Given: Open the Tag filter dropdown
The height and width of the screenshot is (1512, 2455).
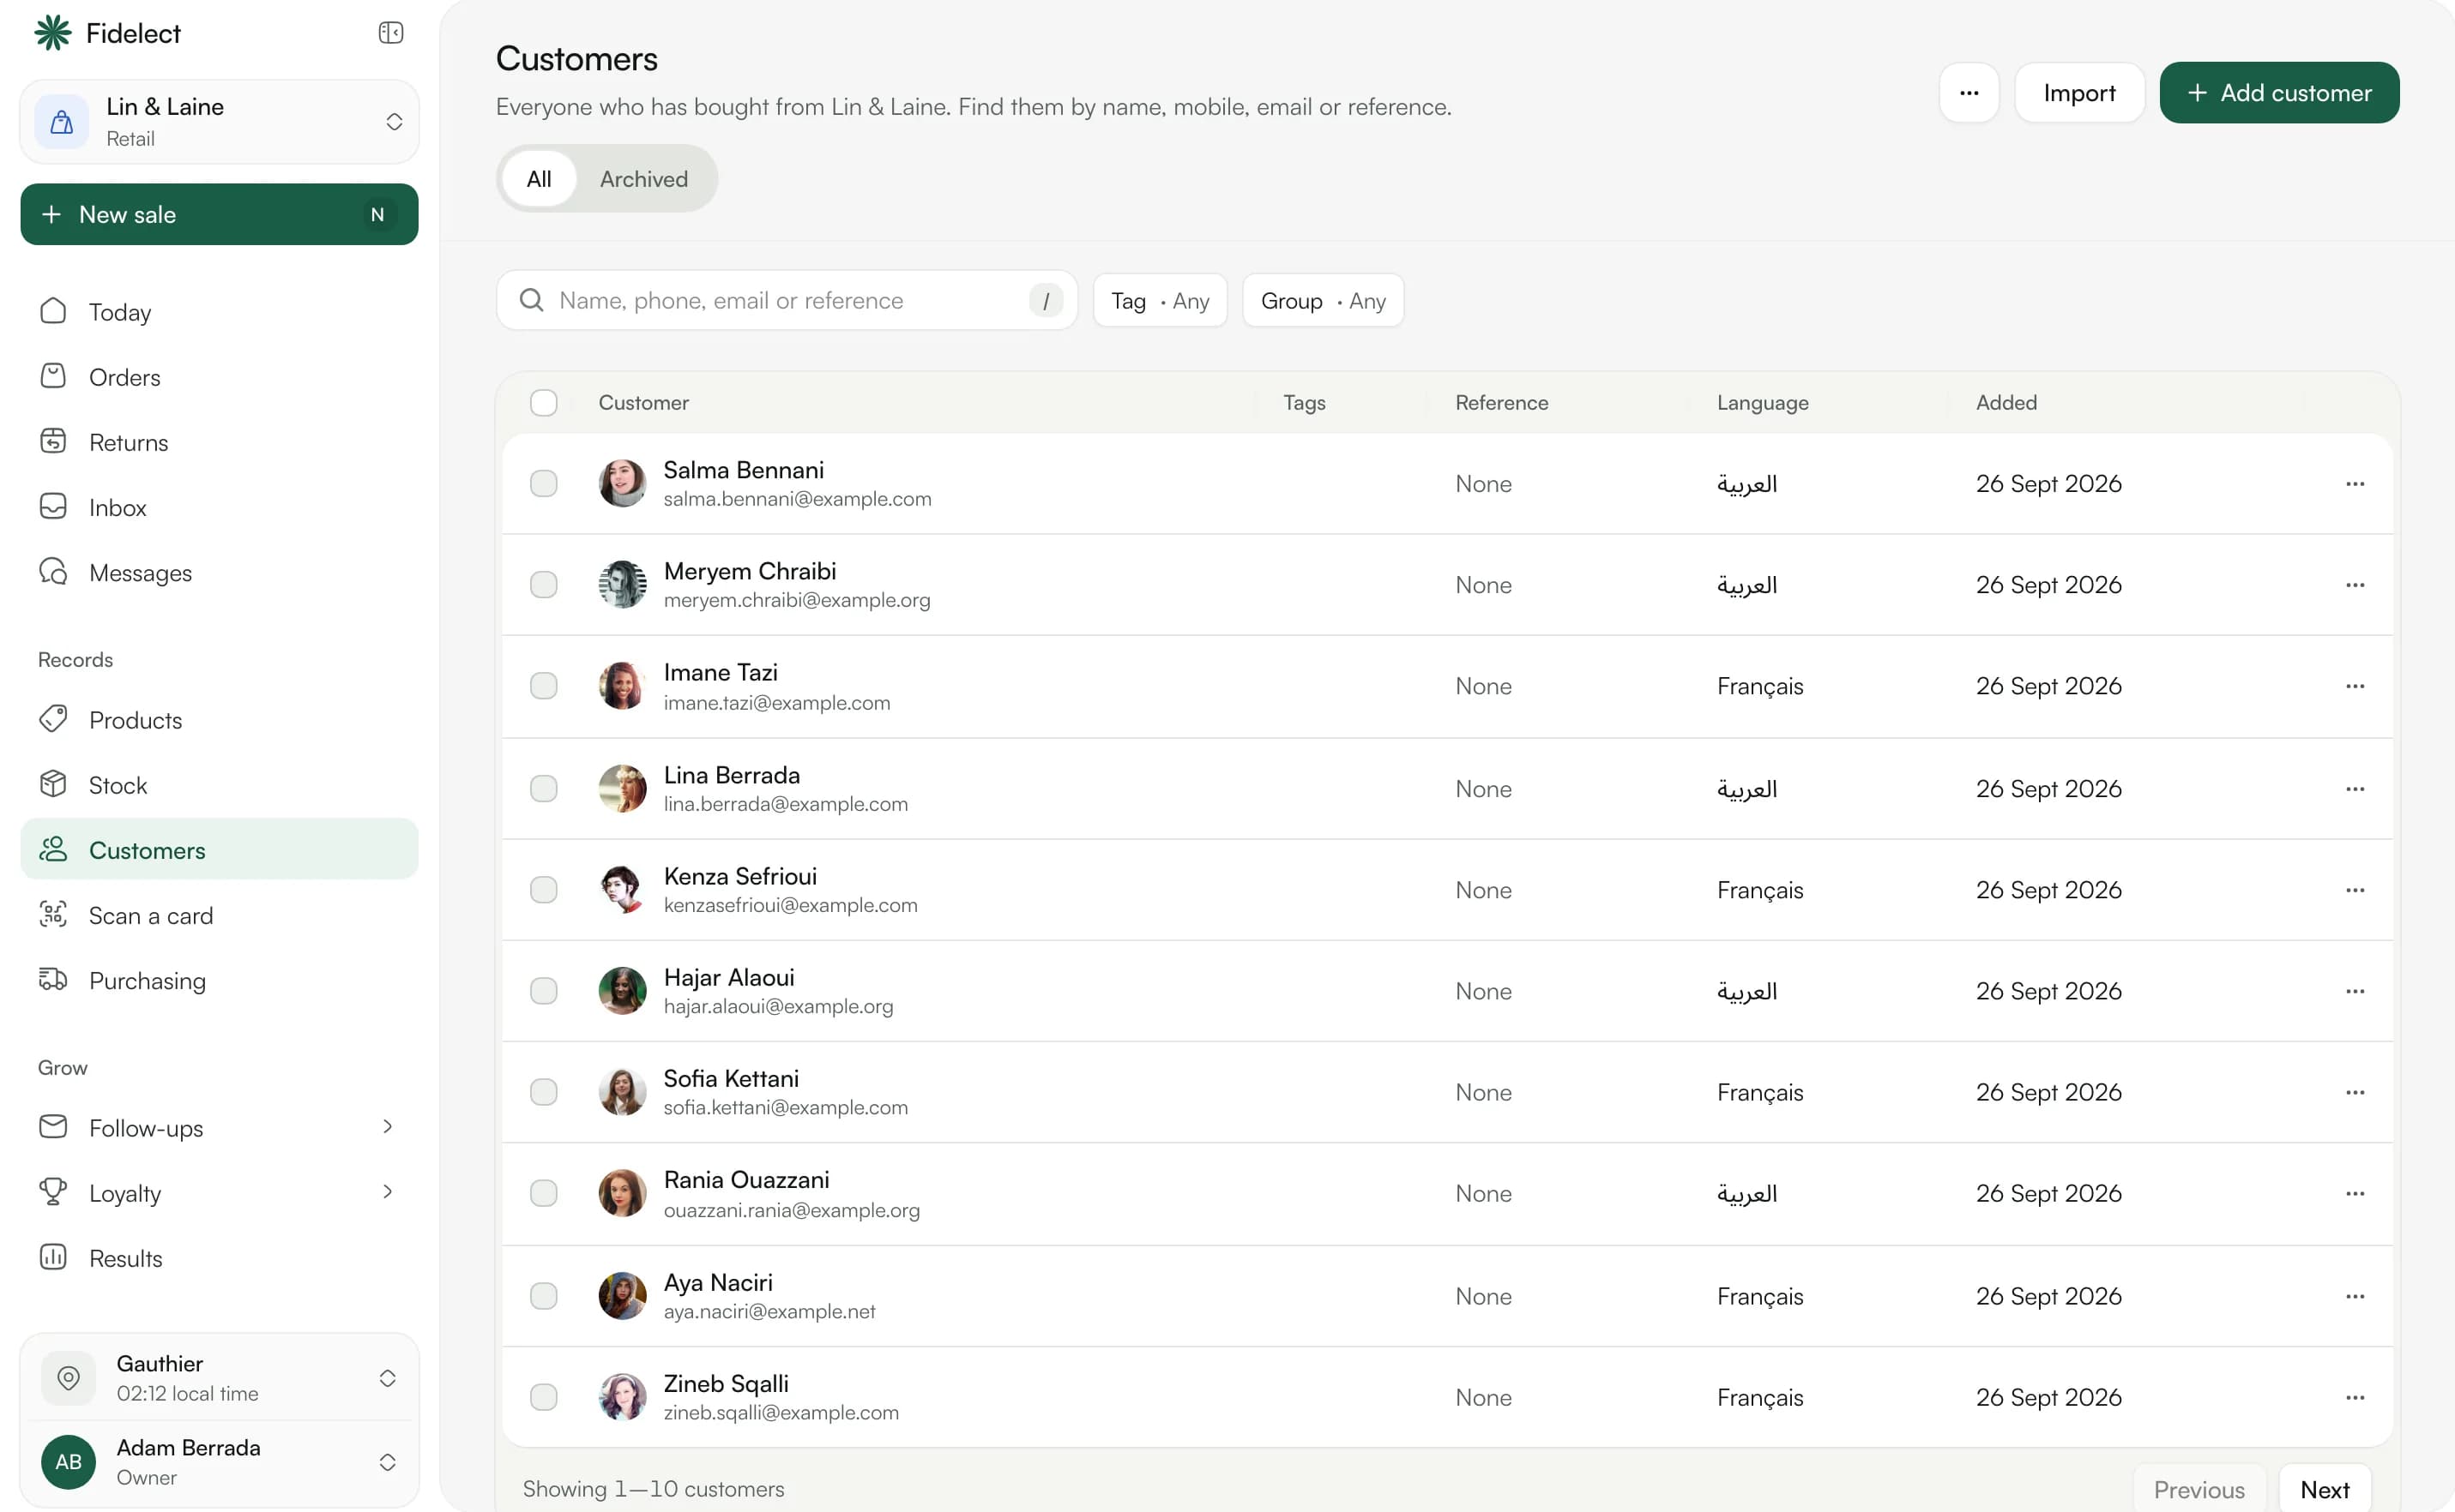Looking at the screenshot, I should (1160, 301).
